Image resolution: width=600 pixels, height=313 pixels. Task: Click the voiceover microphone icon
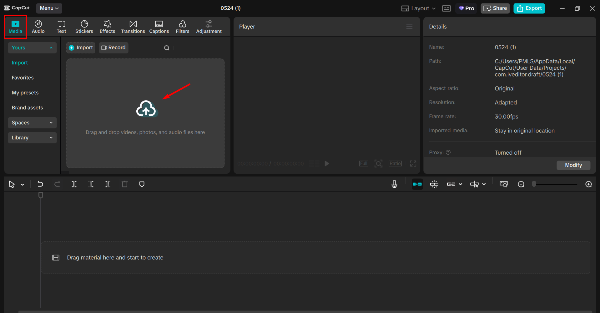(394, 184)
